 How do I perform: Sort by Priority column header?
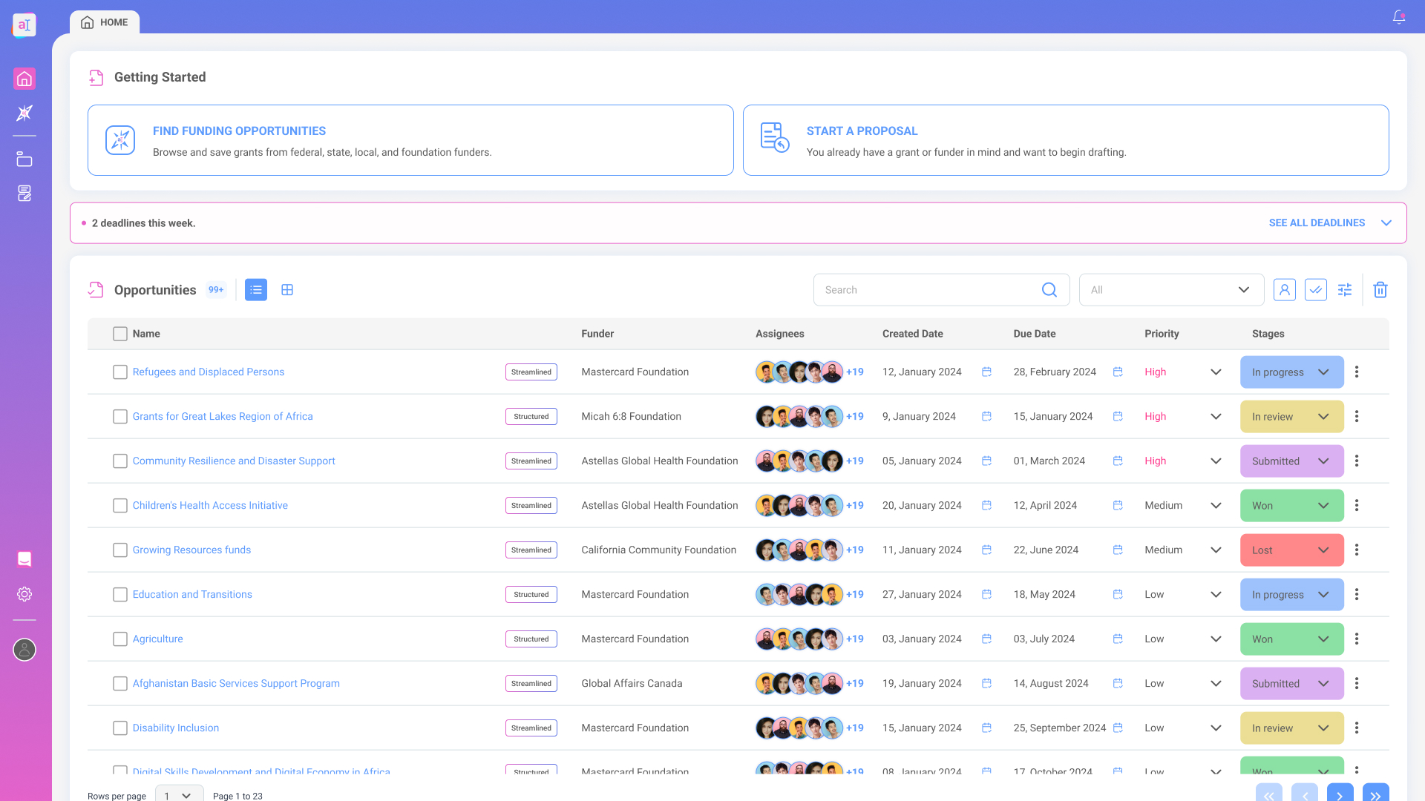point(1162,334)
